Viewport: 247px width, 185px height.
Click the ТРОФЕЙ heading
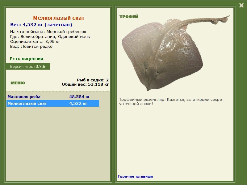(129, 17)
